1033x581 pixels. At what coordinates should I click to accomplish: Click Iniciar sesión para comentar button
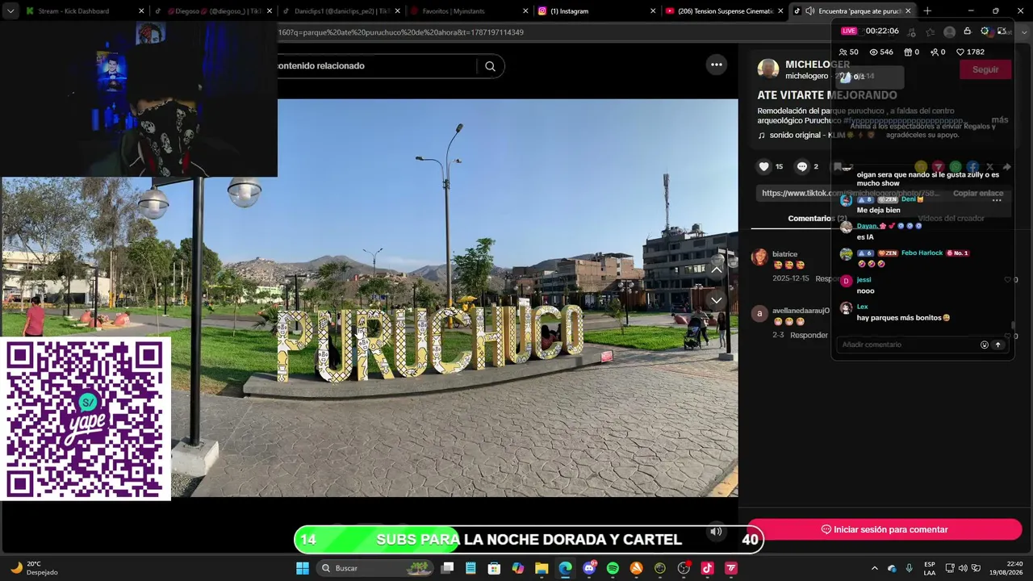pos(885,529)
